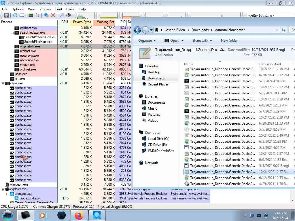Click the yellow commit history mini graph
Image resolution: width=295 pixels, height=221 pixels.
click(x=109, y=16)
